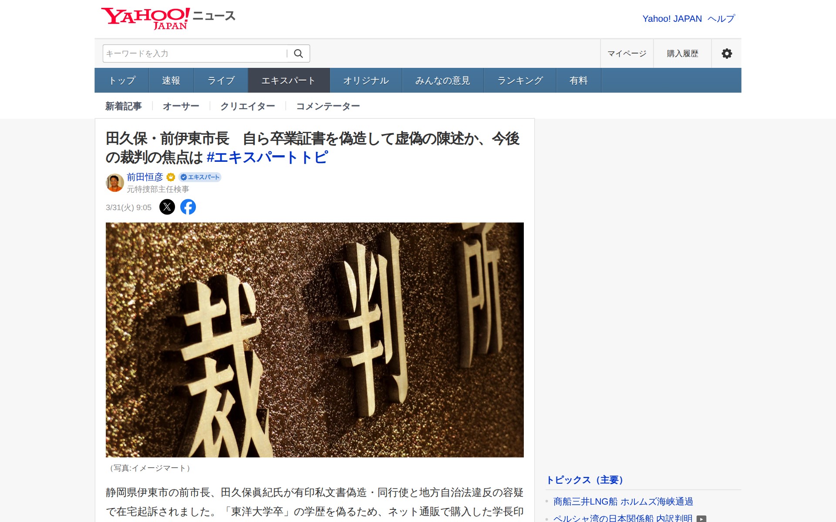Open the クリエイター sub-menu item

[x=247, y=106]
